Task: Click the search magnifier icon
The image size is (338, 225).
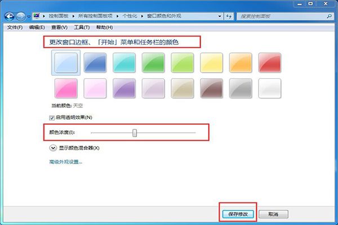Action: tap(329, 16)
